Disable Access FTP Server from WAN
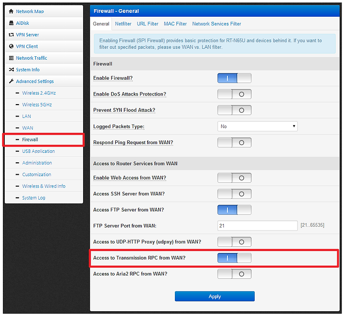 click(234, 210)
